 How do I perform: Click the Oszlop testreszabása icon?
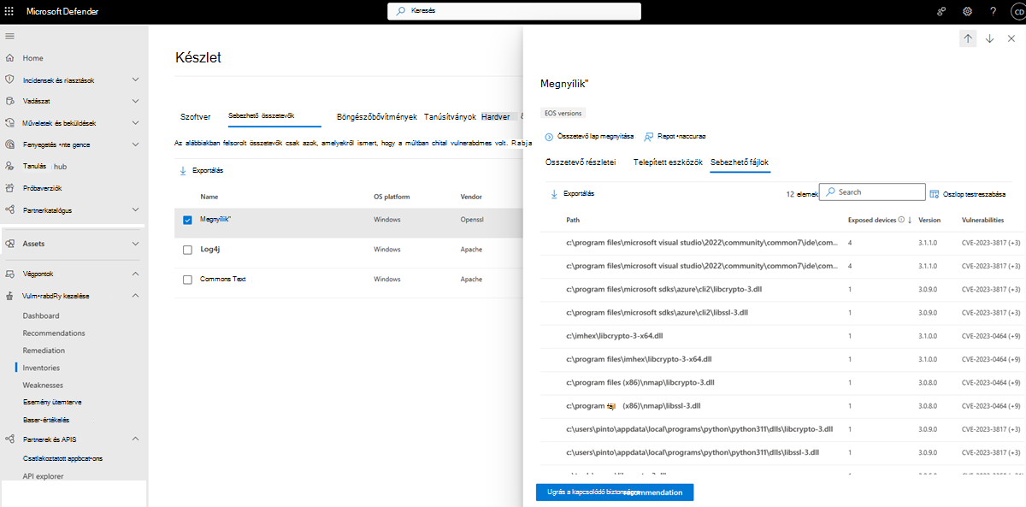click(x=934, y=194)
